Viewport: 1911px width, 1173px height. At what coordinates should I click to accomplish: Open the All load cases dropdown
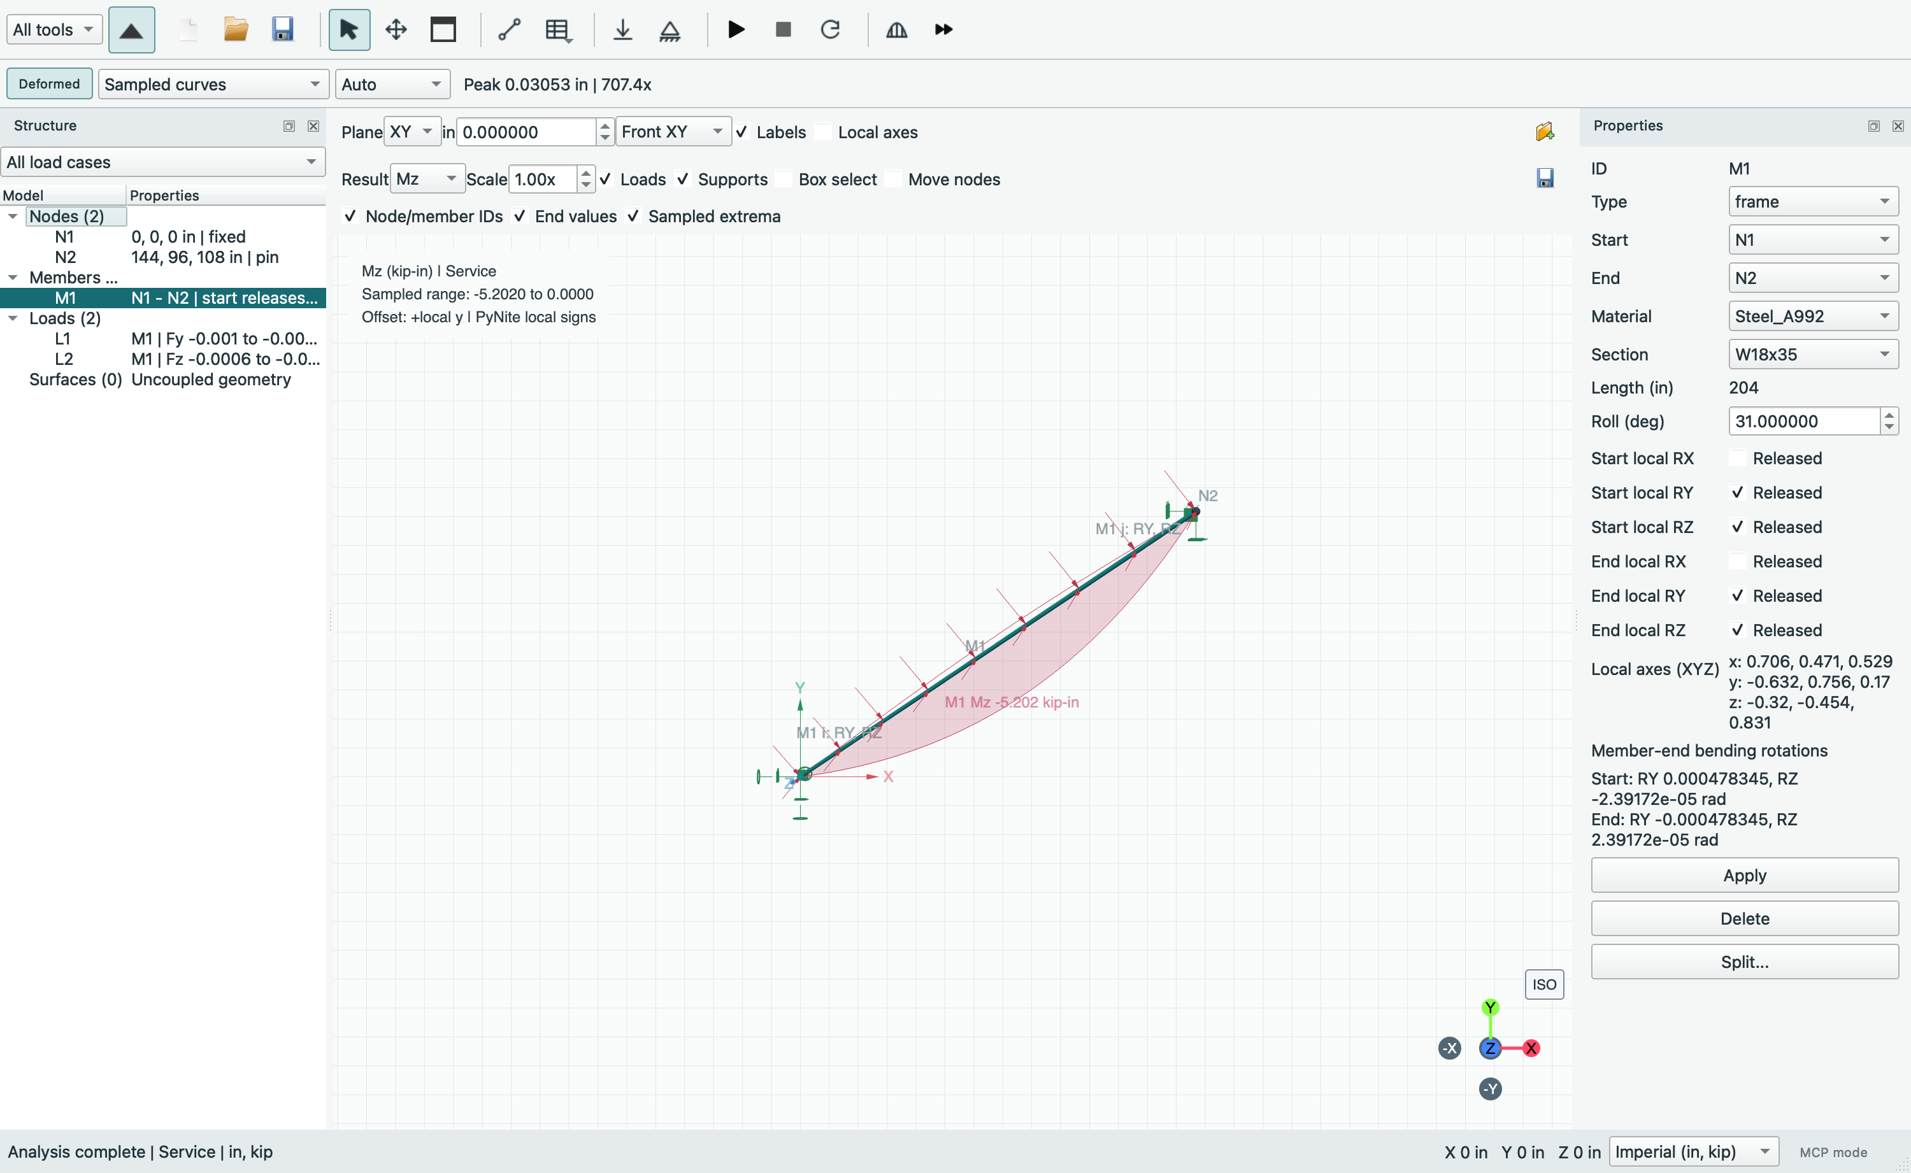pos(163,162)
